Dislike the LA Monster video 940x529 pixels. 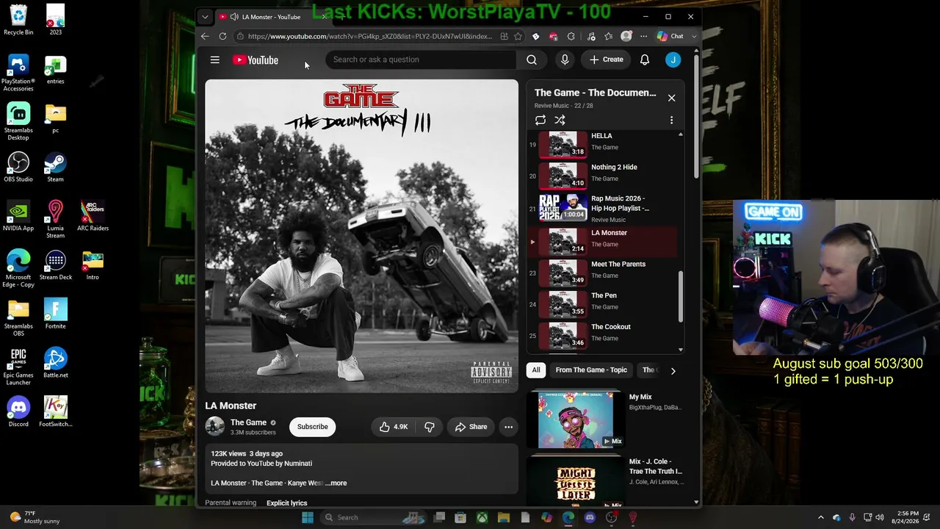coord(430,427)
